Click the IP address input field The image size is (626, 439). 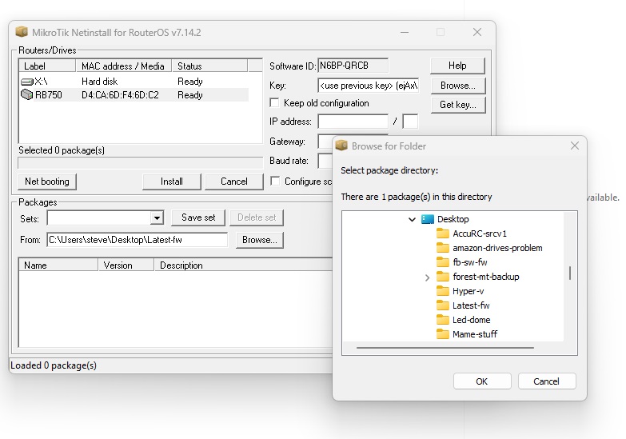[353, 121]
